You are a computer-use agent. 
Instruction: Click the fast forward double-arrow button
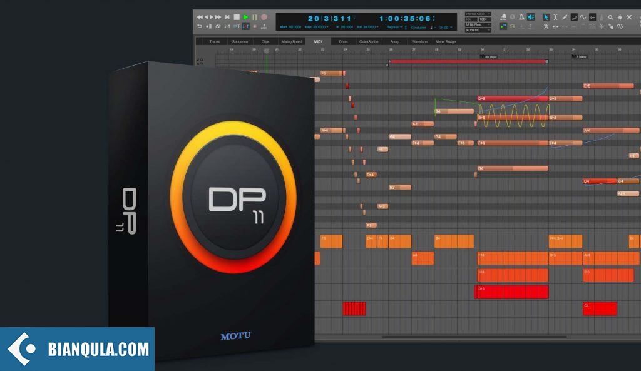218,17
